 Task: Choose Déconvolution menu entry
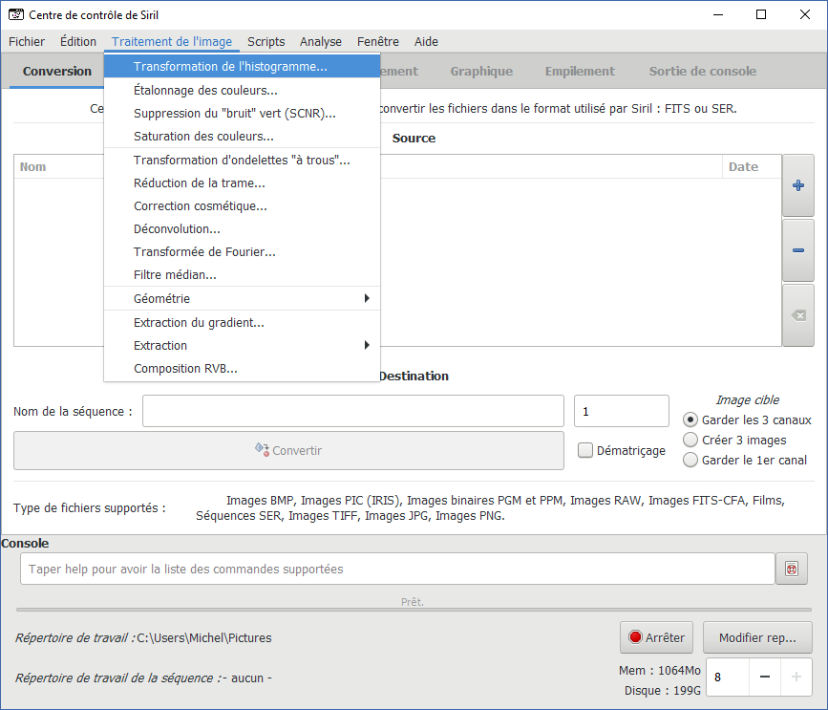242,229
